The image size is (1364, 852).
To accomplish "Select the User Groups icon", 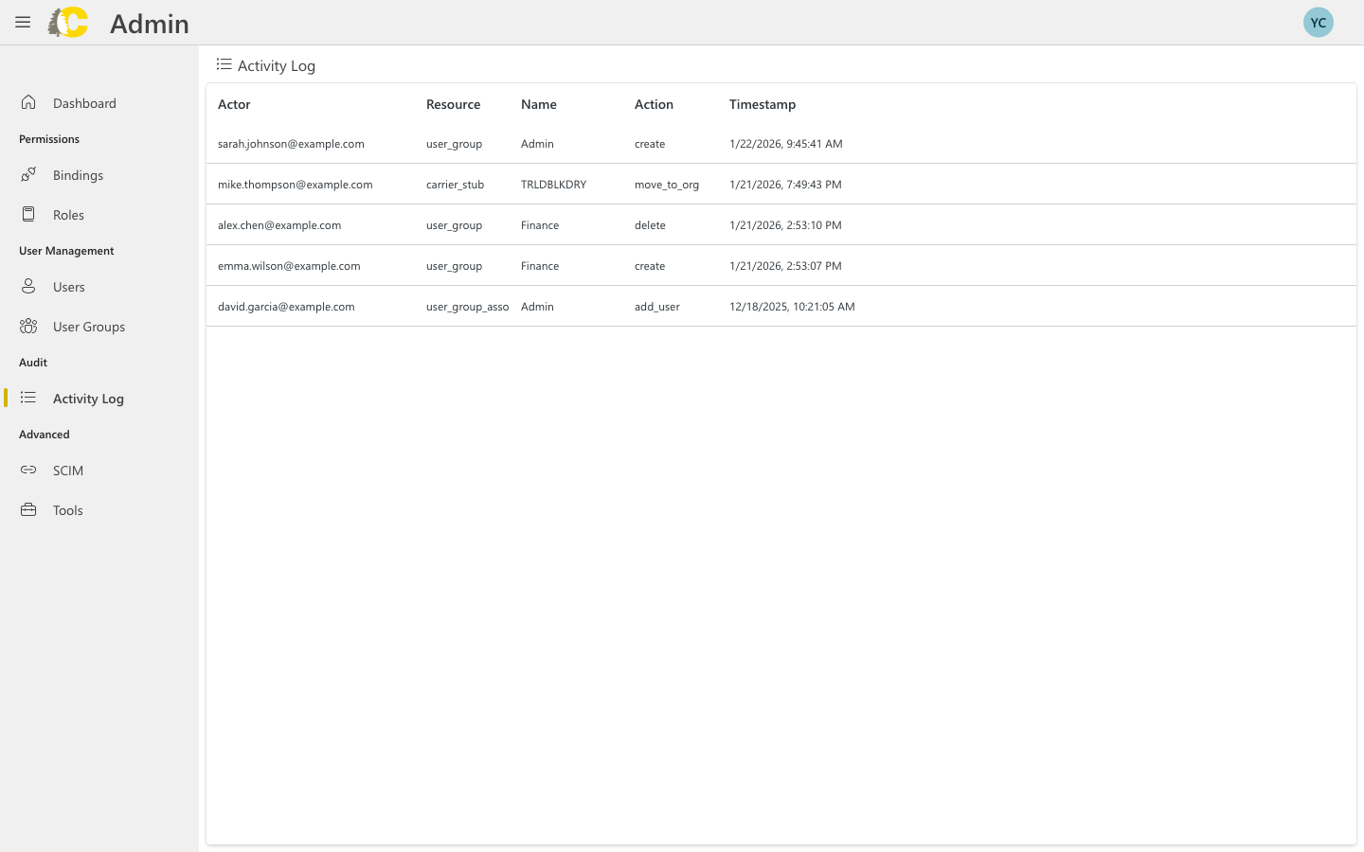I will click(28, 326).
